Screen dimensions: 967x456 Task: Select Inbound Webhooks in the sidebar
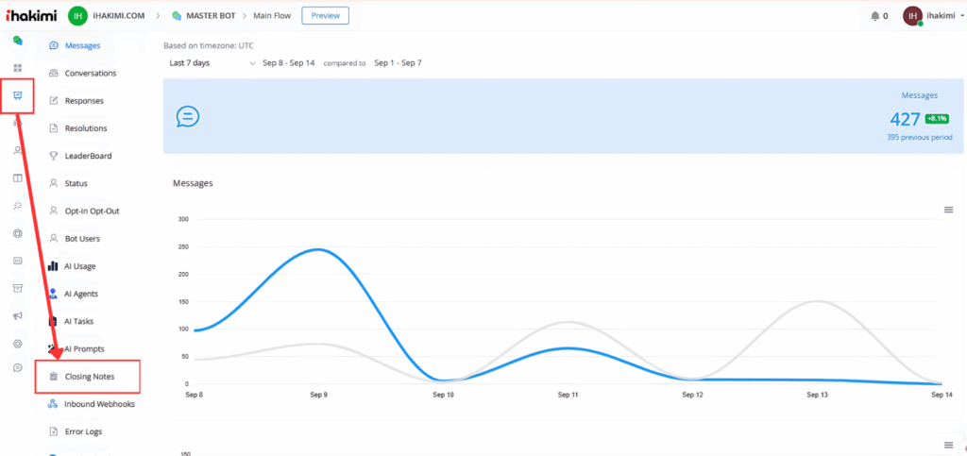coord(99,404)
